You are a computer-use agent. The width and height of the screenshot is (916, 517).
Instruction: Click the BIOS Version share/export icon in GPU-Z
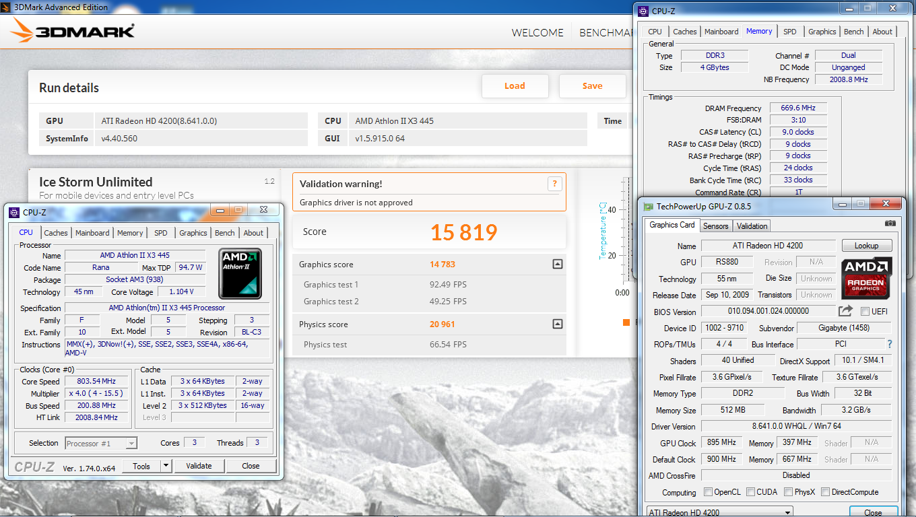tap(845, 311)
